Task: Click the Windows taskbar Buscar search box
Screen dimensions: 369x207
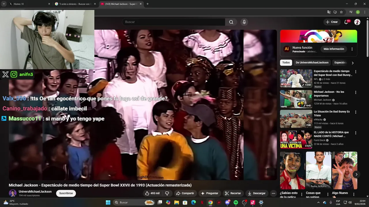Action: tap(134, 202)
